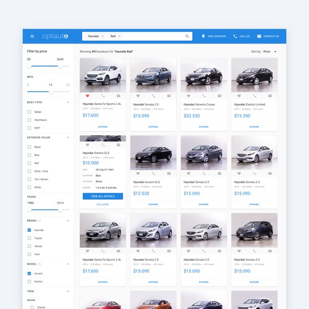This screenshot has width=309, height=309.
Task: Click the price slider maximum handle
Action: click(x=60, y=66)
